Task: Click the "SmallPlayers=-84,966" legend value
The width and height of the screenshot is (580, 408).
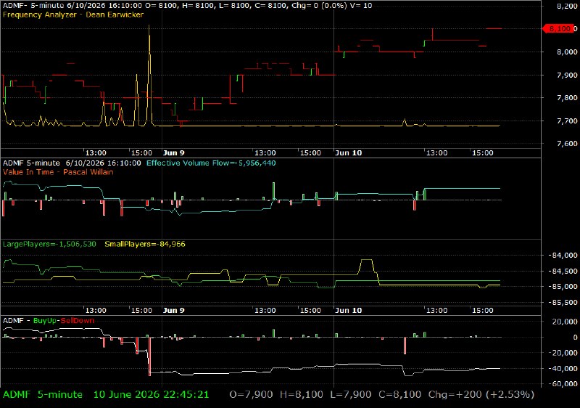Action: click(x=144, y=244)
